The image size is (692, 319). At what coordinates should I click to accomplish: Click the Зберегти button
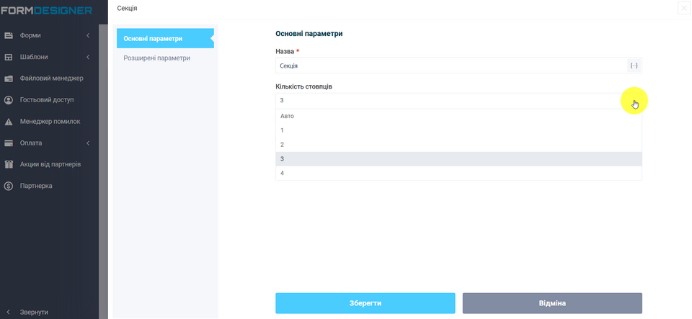click(365, 303)
